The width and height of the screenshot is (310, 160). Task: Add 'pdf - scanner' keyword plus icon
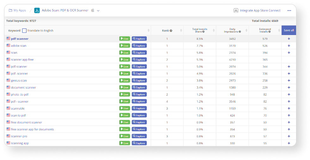point(289,101)
